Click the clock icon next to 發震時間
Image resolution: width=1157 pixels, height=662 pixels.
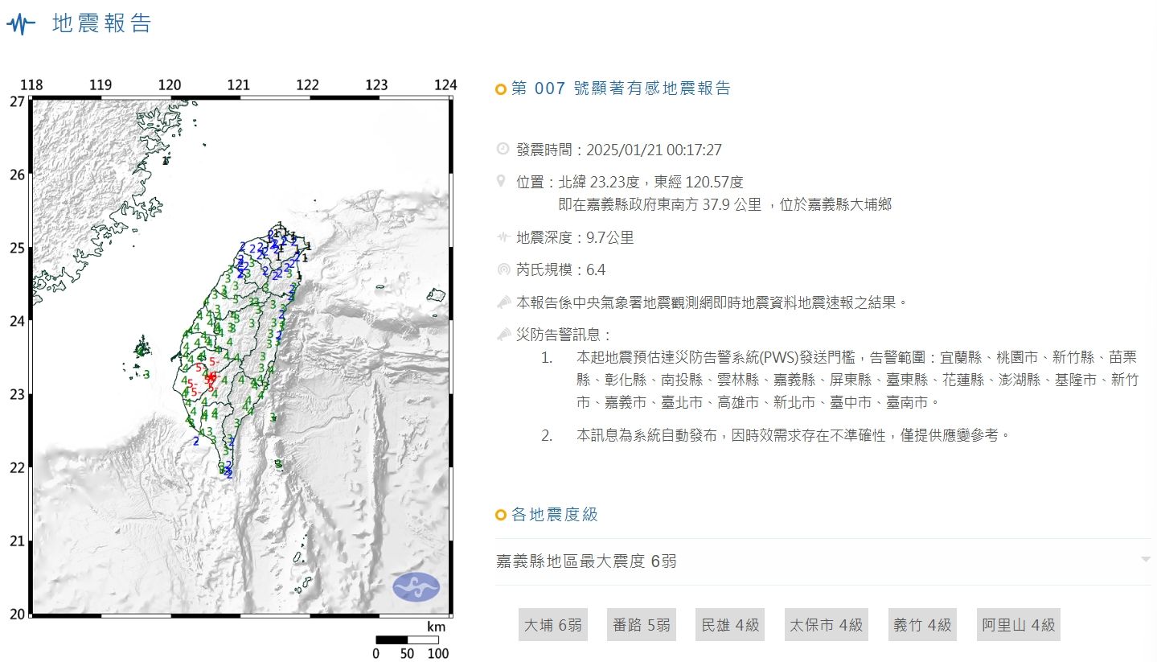(x=503, y=148)
